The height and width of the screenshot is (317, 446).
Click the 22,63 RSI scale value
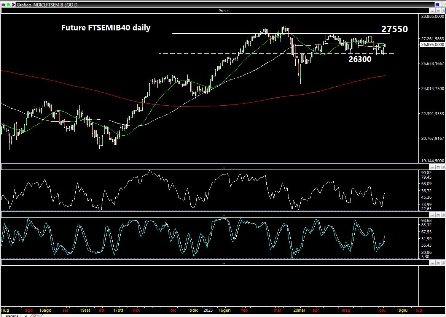tap(426, 209)
